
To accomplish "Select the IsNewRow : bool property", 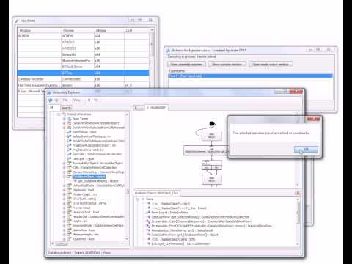I will (84, 230).
